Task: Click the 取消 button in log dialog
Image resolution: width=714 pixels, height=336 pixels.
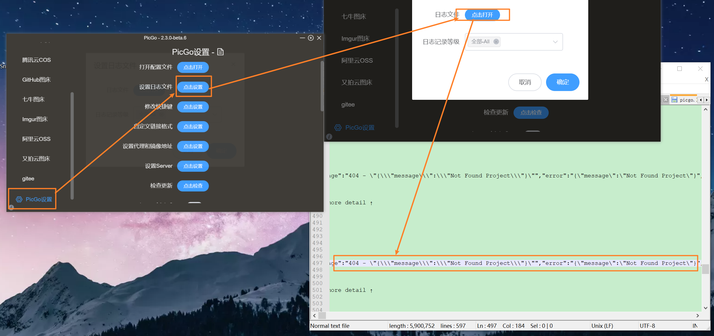Action: 525,82
